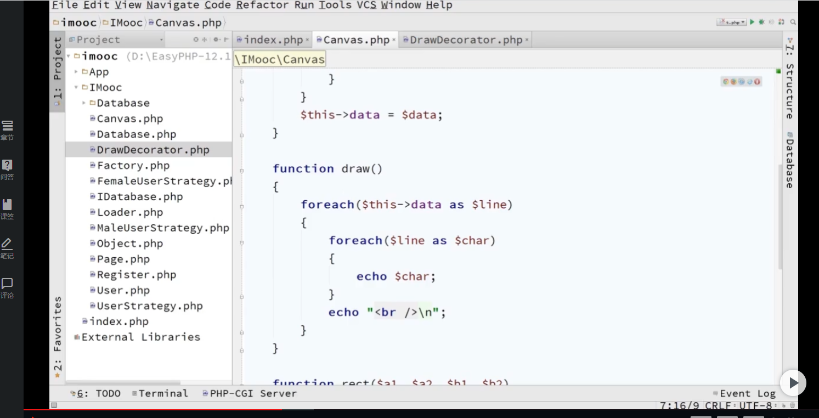Open preview in Chrome browser icon

point(726,82)
